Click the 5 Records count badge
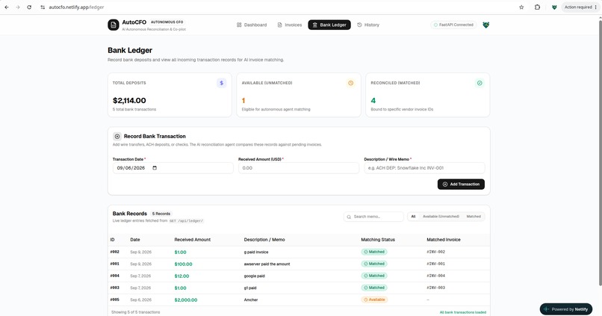Screen dimensions: 602x316 (x=161, y=214)
